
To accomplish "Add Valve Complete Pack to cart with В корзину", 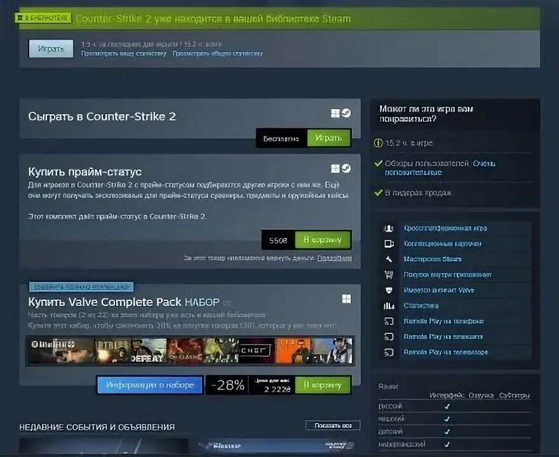I will click(x=323, y=385).
